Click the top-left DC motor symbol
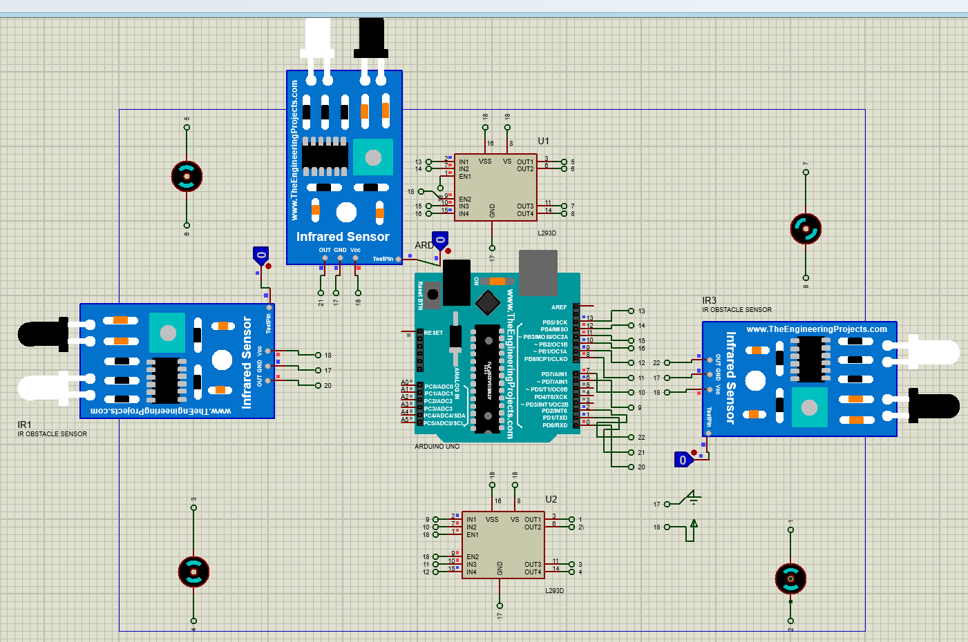 point(186,177)
